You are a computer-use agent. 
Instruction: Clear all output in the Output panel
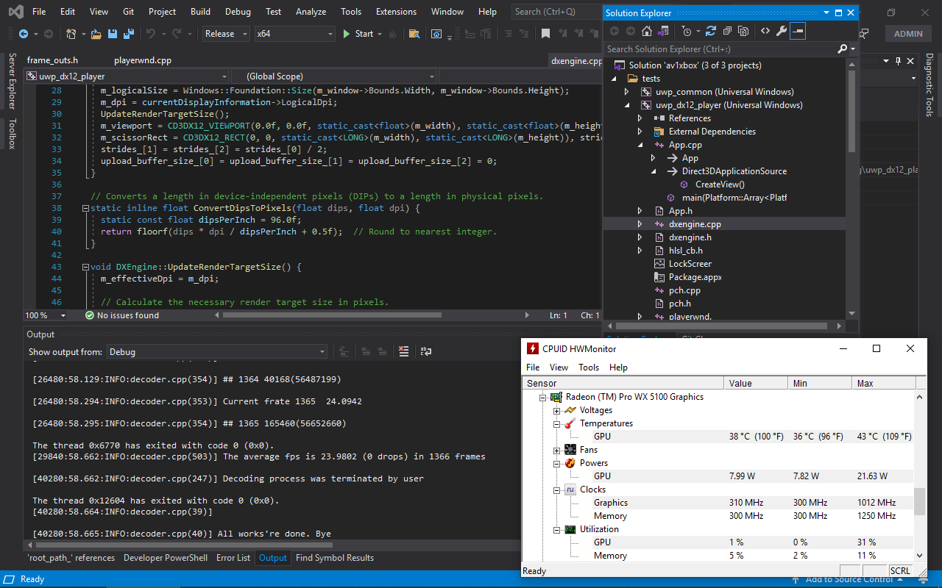click(403, 351)
